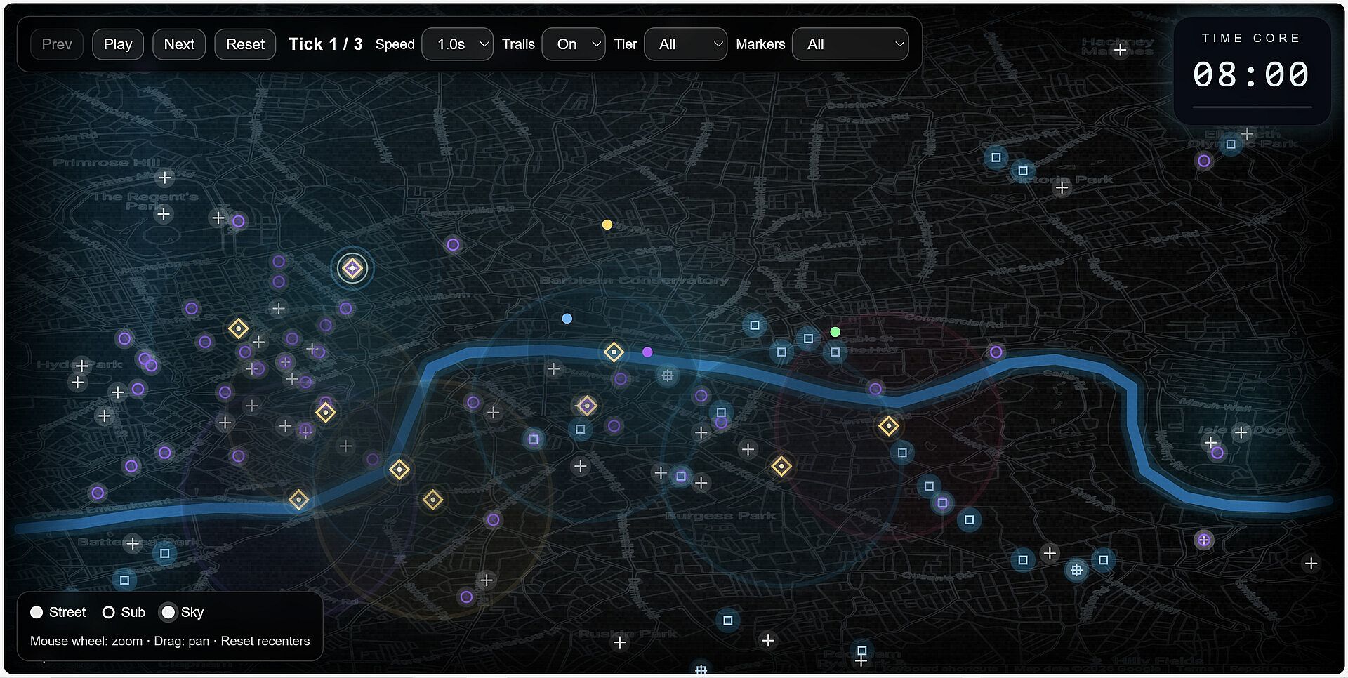This screenshot has width=1348, height=678.
Task: Click the plus marker on Battersea Park
Action: click(133, 543)
